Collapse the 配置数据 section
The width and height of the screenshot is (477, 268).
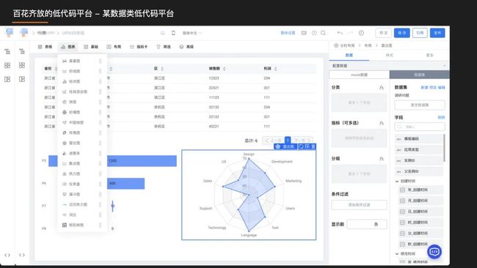(445, 66)
